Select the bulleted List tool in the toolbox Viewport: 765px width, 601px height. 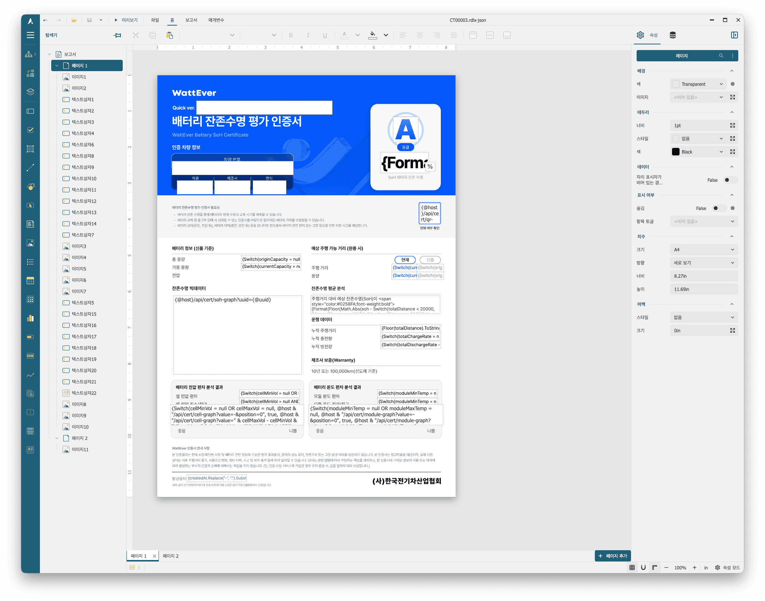30,262
